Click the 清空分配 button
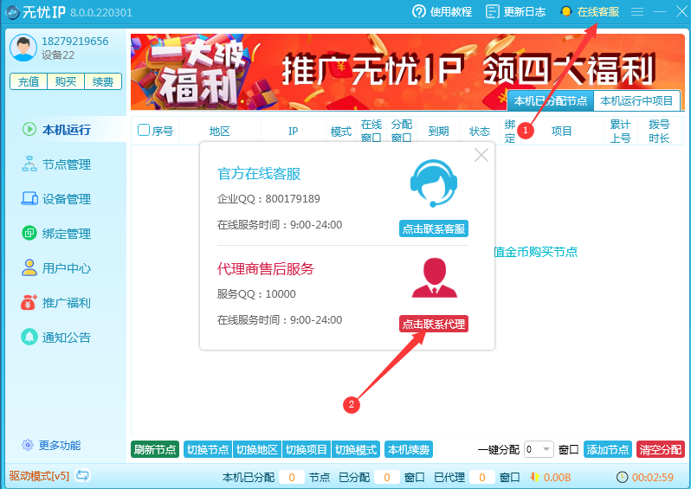 (661, 449)
